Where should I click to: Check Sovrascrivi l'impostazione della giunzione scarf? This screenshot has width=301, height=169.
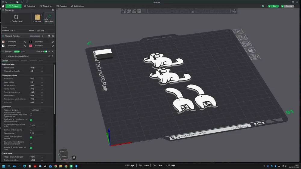point(31,143)
